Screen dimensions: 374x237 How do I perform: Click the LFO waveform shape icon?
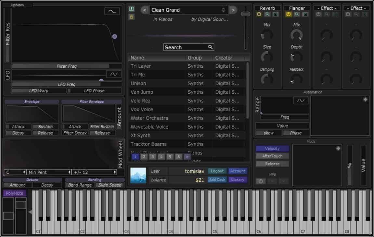click(x=113, y=74)
